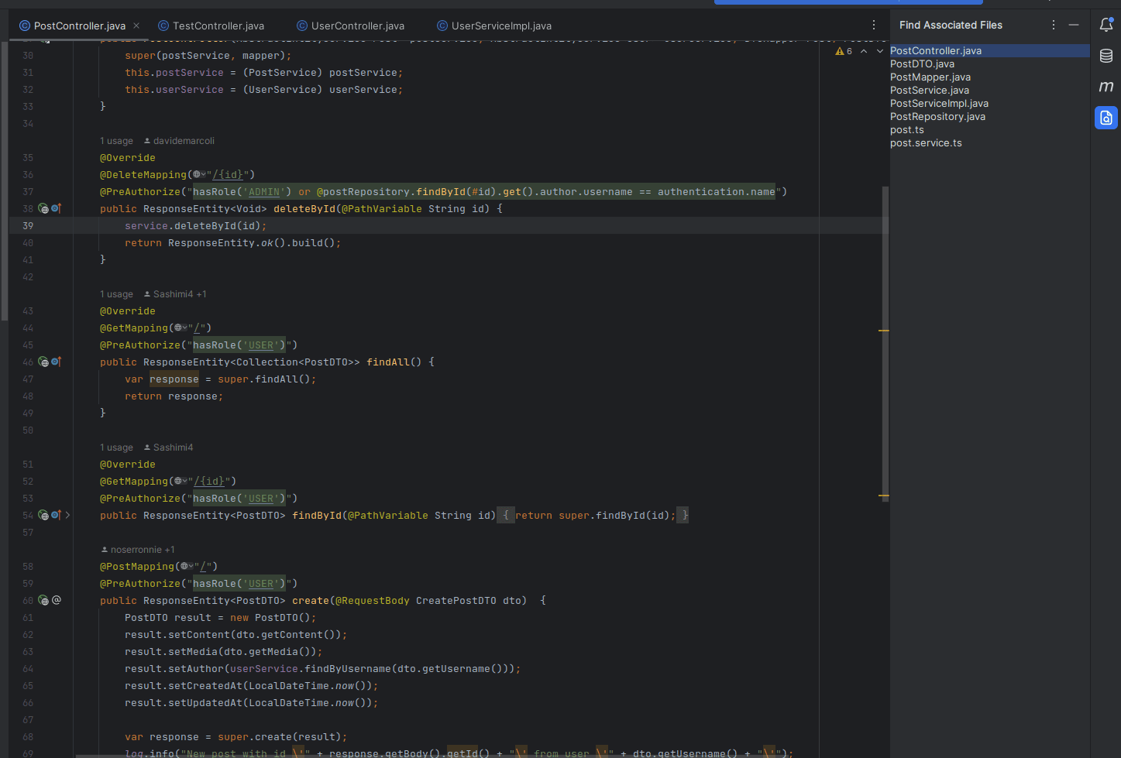
Task: Open the Maven tool window icon
Action: point(1106,87)
